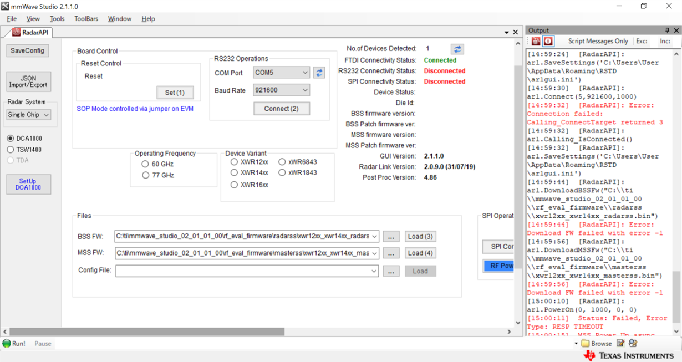Click the Inc: filter field in Output toolbar
The image size is (682, 362).
[x=665, y=41]
